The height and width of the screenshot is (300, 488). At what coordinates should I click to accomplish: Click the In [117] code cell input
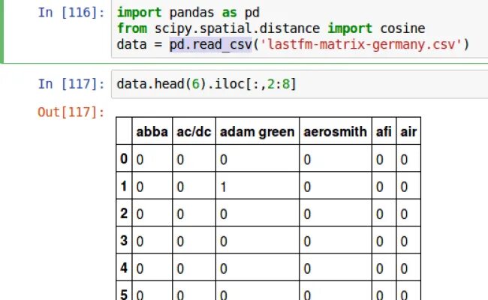click(300, 84)
